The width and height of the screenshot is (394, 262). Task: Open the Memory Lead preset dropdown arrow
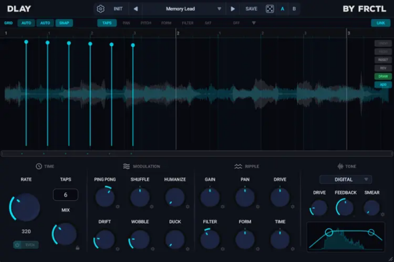coord(219,9)
